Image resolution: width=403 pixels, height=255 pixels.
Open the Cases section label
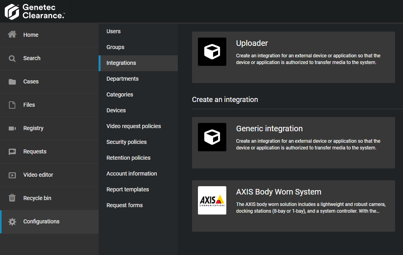pos(31,81)
